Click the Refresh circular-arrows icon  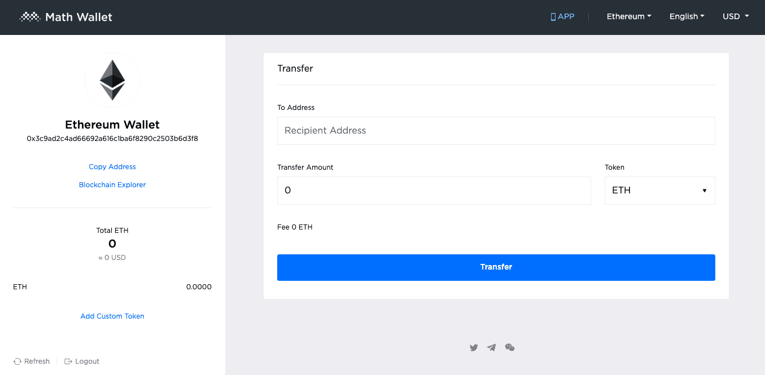point(18,361)
